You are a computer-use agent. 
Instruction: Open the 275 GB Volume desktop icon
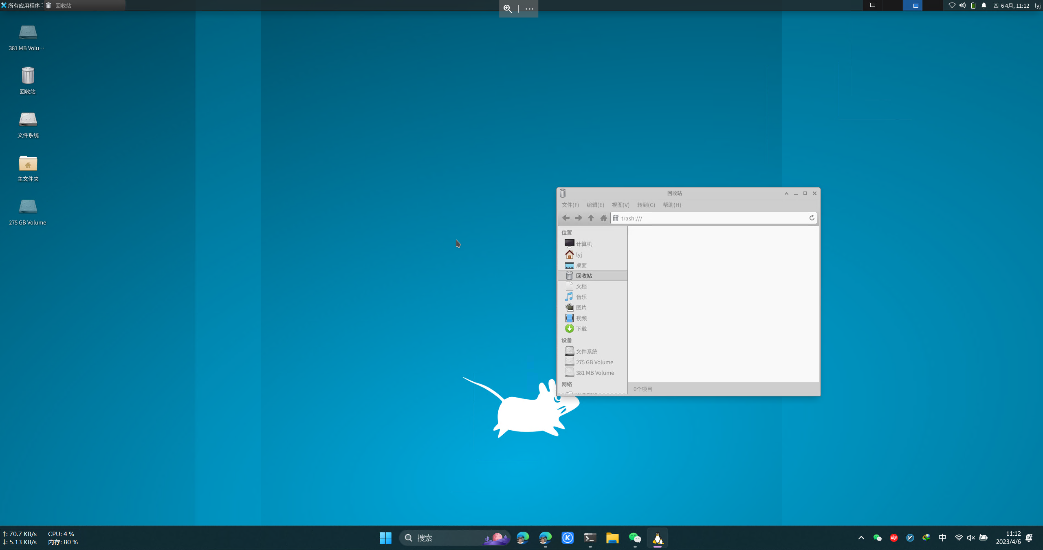pyautogui.click(x=28, y=211)
